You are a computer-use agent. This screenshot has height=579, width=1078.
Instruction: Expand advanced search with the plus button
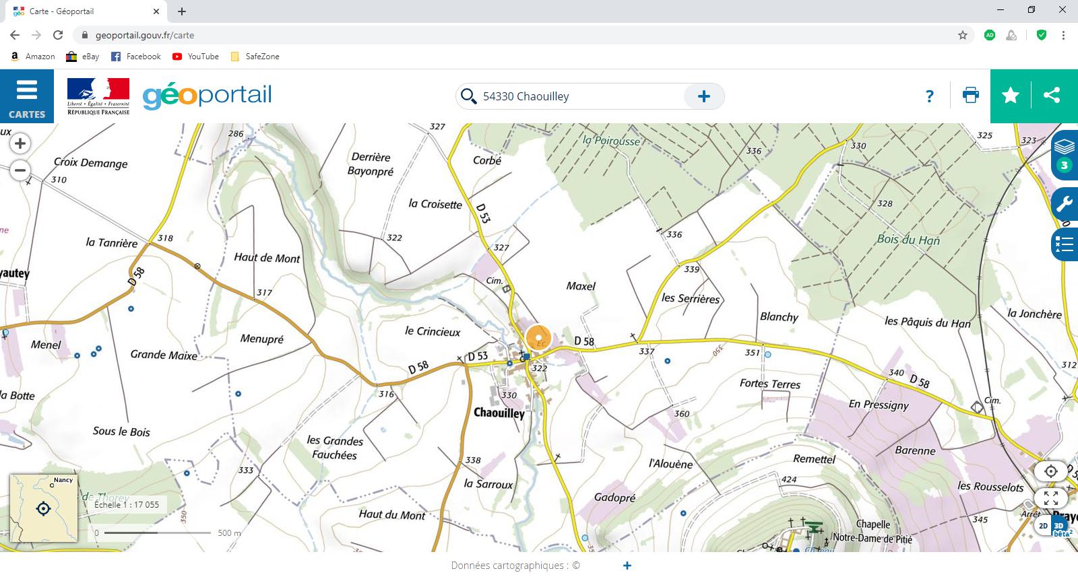pyautogui.click(x=703, y=96)
